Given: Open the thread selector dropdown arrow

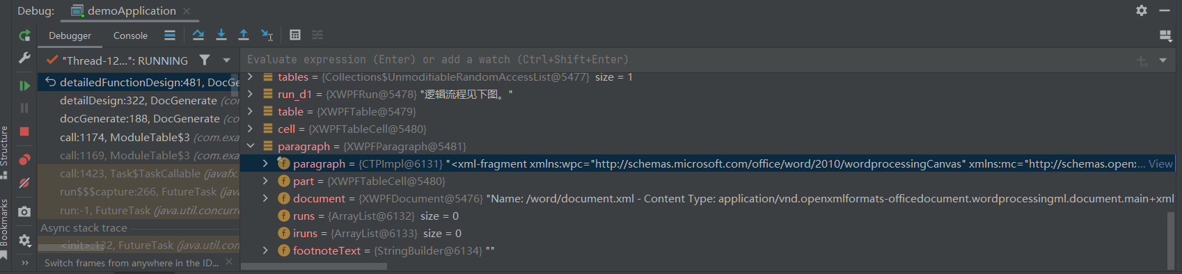Looking at the screenshot, I should tap(226, 61).
